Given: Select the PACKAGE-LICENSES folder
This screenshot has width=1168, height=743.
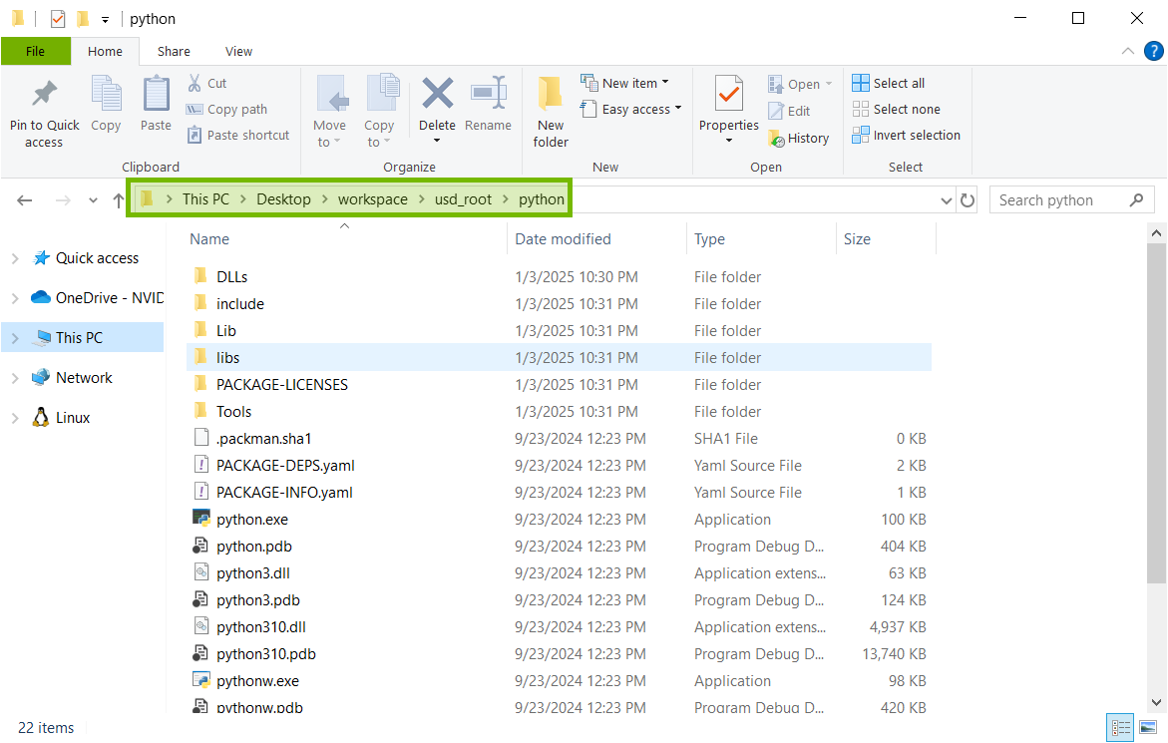Looking at the screenshot, I should coord(281,385).
